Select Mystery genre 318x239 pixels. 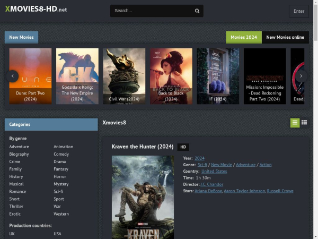61,184
